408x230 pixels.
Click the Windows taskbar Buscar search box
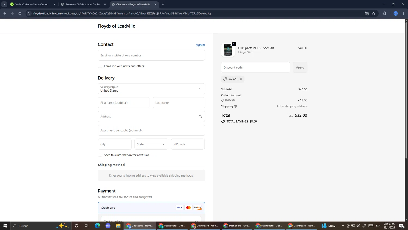click(x=41, y=226)
